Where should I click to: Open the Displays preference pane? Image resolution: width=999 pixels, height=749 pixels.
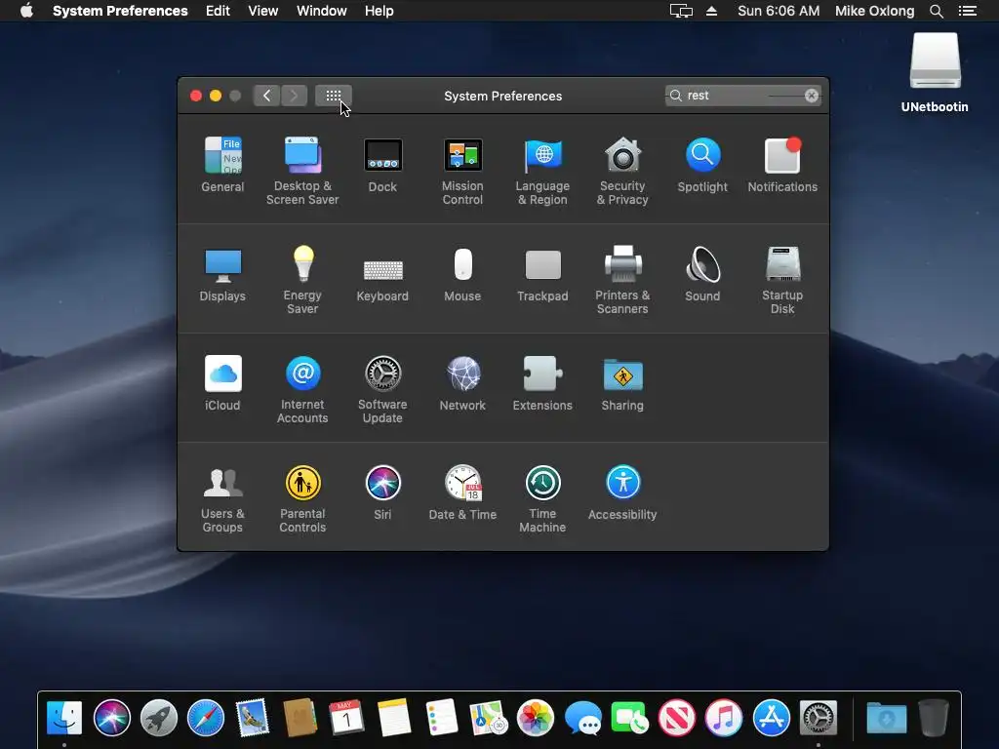[222, 274]
